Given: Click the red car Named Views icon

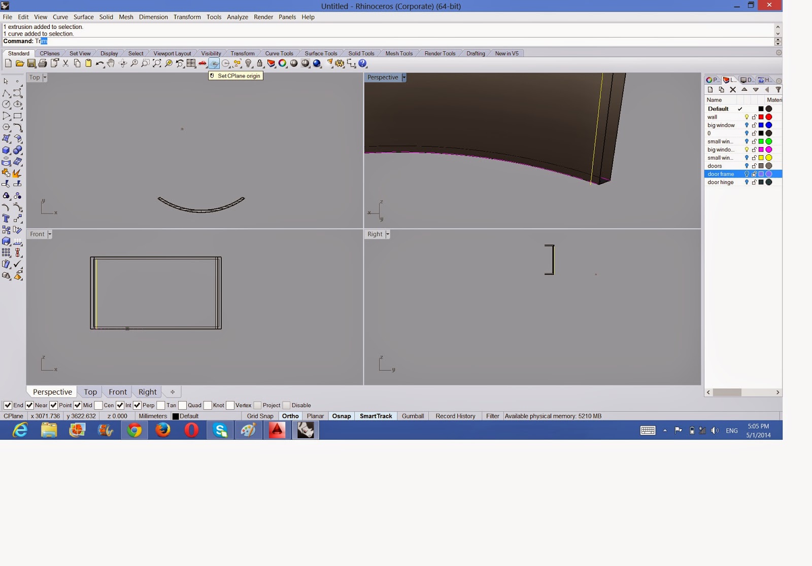Looking at the screenshot, I should click(x=202, y=63).
